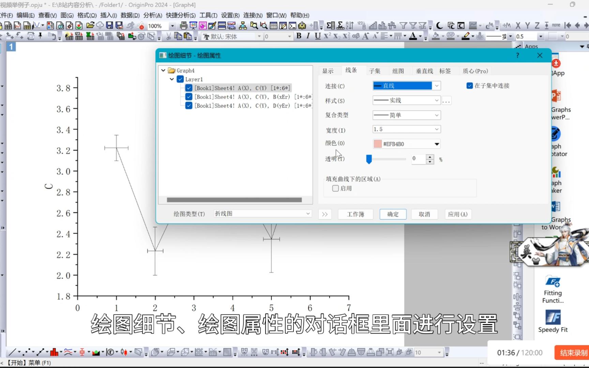Toggle 在子集中连接 checkbox

tap(470, 86)
